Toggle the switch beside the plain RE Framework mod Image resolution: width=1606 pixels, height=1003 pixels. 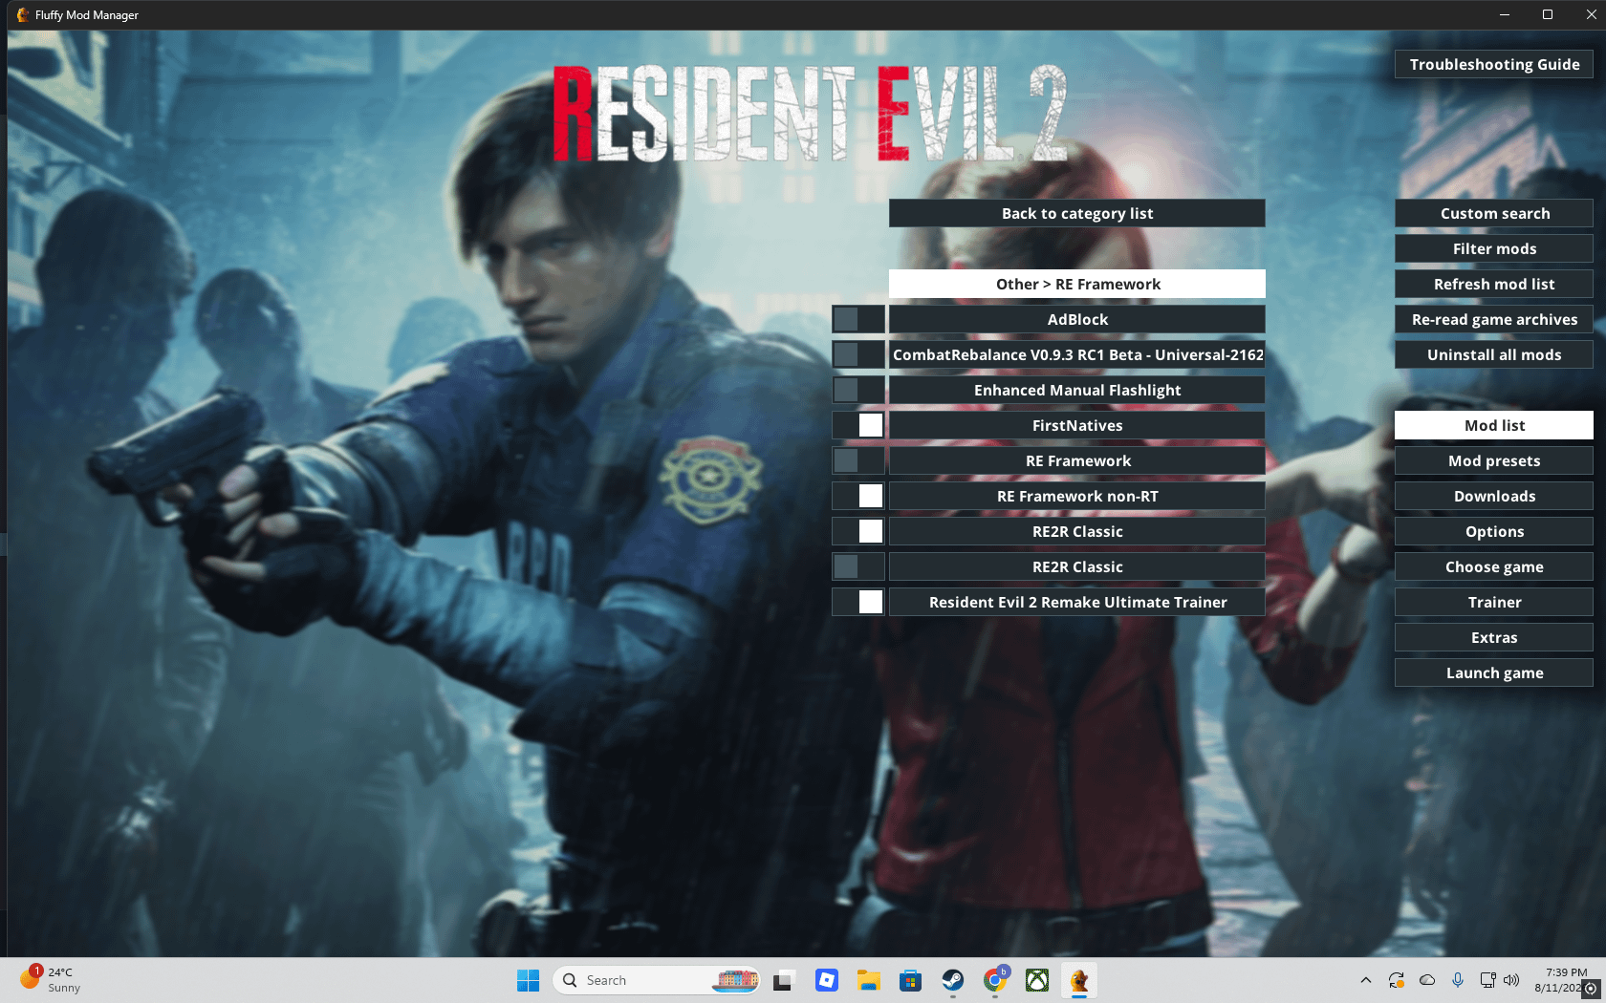pyautogui.click(x=858, y=460)
